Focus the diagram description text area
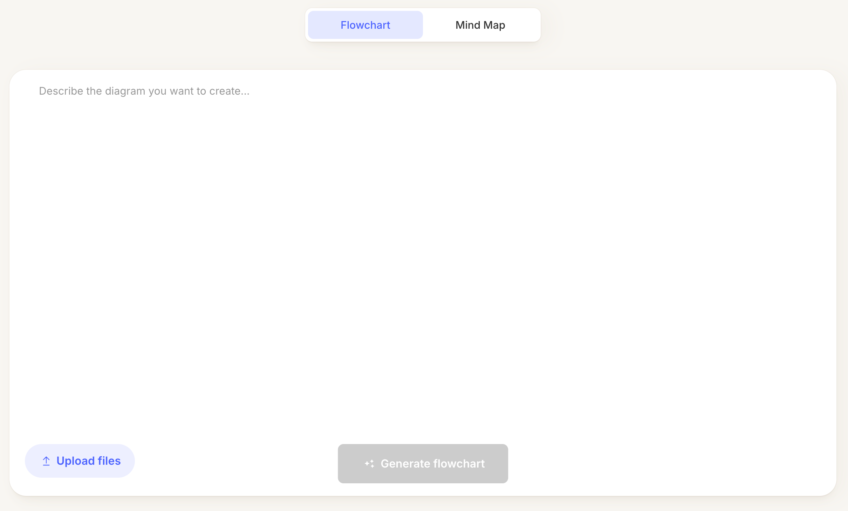 click(423, 245)
